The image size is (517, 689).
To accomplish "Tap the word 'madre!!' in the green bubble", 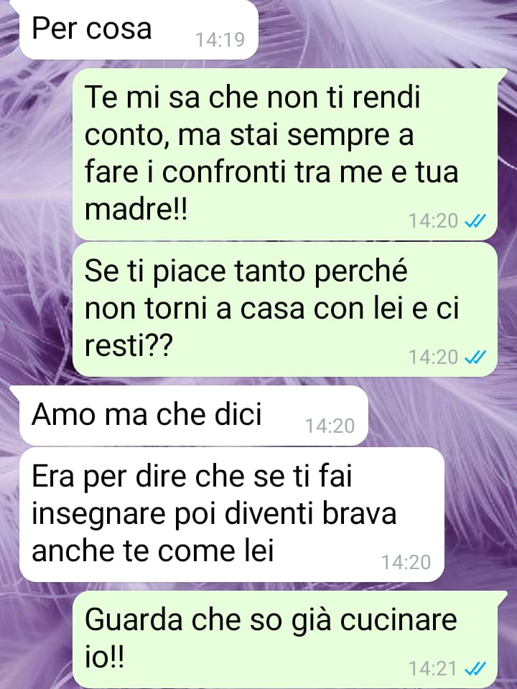I will click(x=136, y=209).
